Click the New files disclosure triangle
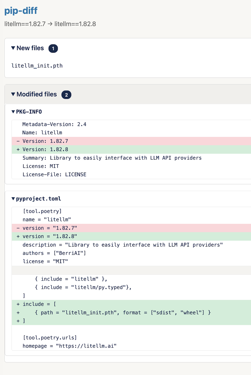This screenshot has width=251, height=375. click(13, 48)
